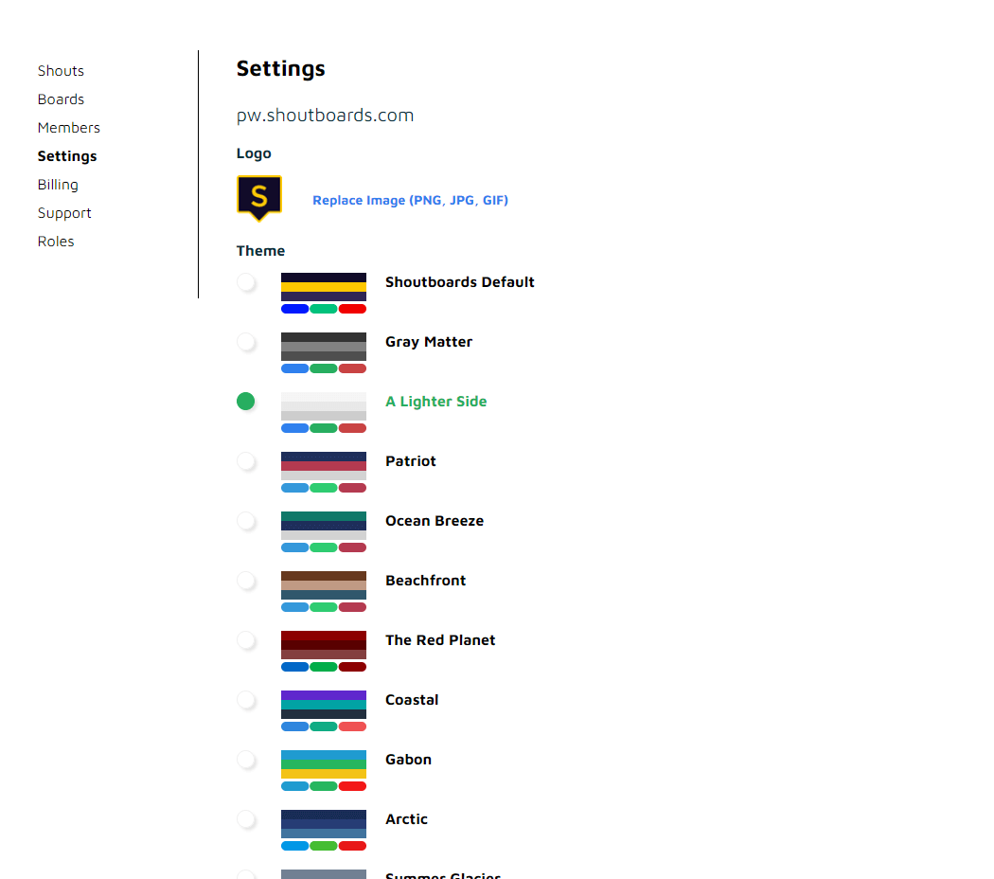Image resolution: width=994 pixels, height=879 pixels.
Task: Click the Gabon theme color preview
Action: click(323, 770)
